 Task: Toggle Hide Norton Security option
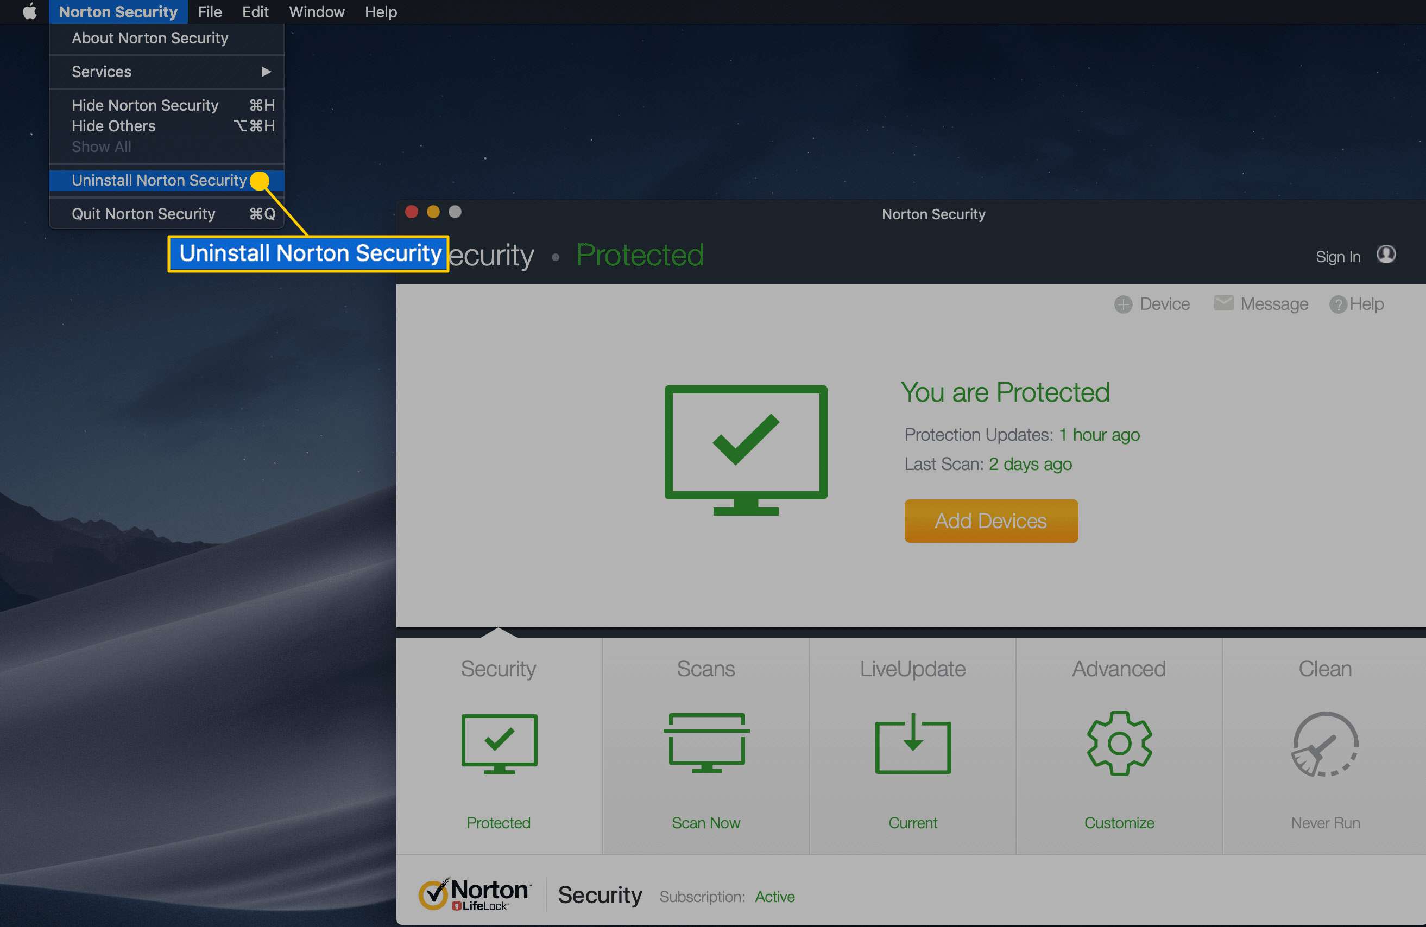pyautogui.click(x=147, y=105)
